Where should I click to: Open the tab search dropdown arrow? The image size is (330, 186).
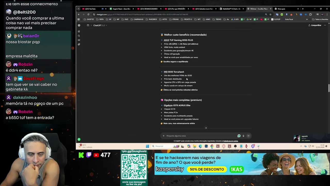[78, 9]
